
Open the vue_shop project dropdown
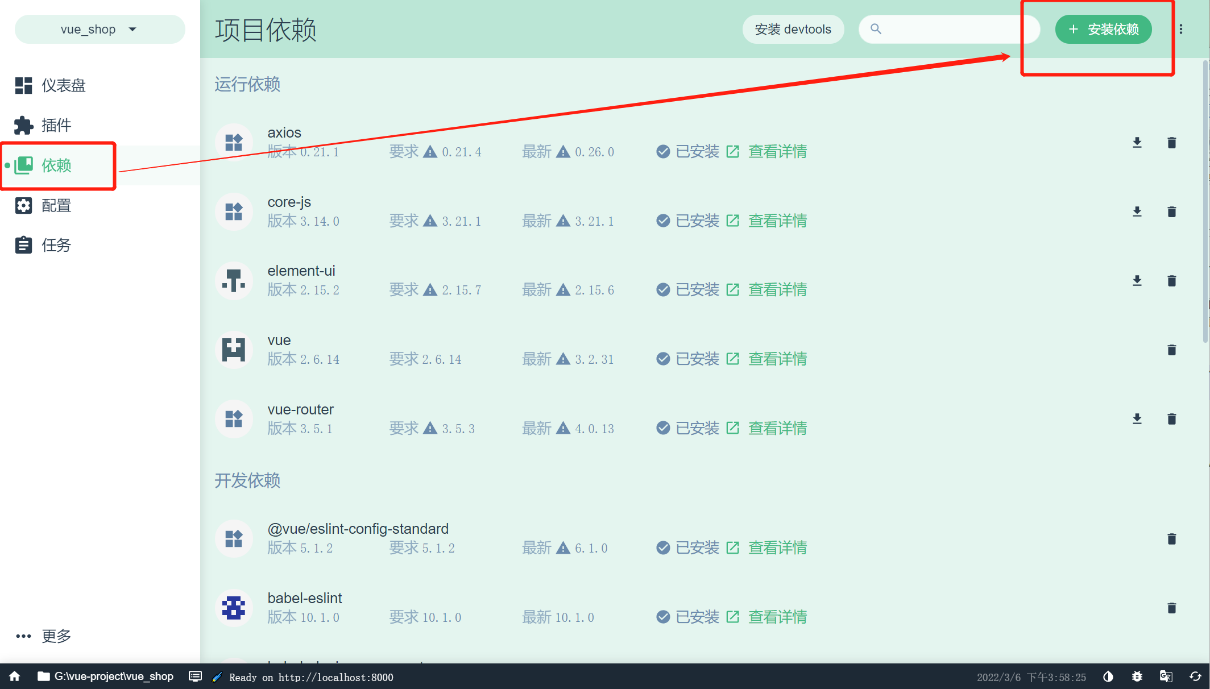coord(100,30)
